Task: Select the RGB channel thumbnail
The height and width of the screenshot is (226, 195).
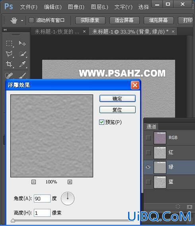Action: (x=160, y=138)
